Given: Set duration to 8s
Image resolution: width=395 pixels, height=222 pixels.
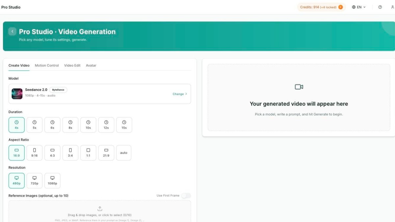Looking at the screenshot, I should 70,125.
